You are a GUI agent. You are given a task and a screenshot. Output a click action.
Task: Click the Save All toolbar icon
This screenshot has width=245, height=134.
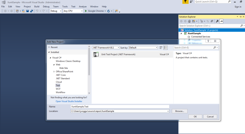[32, 11]
